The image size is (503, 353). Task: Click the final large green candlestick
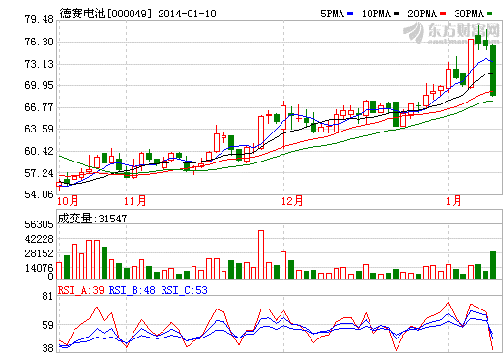493,71
